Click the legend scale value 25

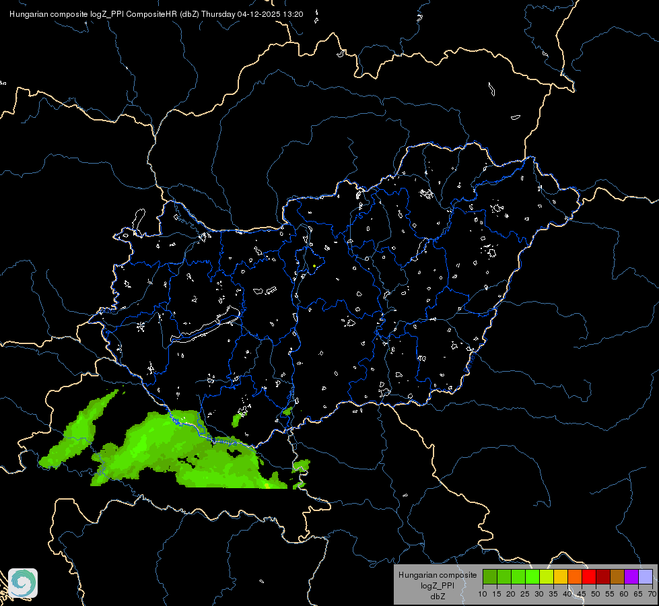[x=525, y=595]
